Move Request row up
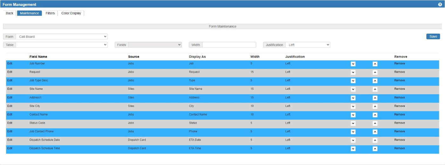 [375, 72]
